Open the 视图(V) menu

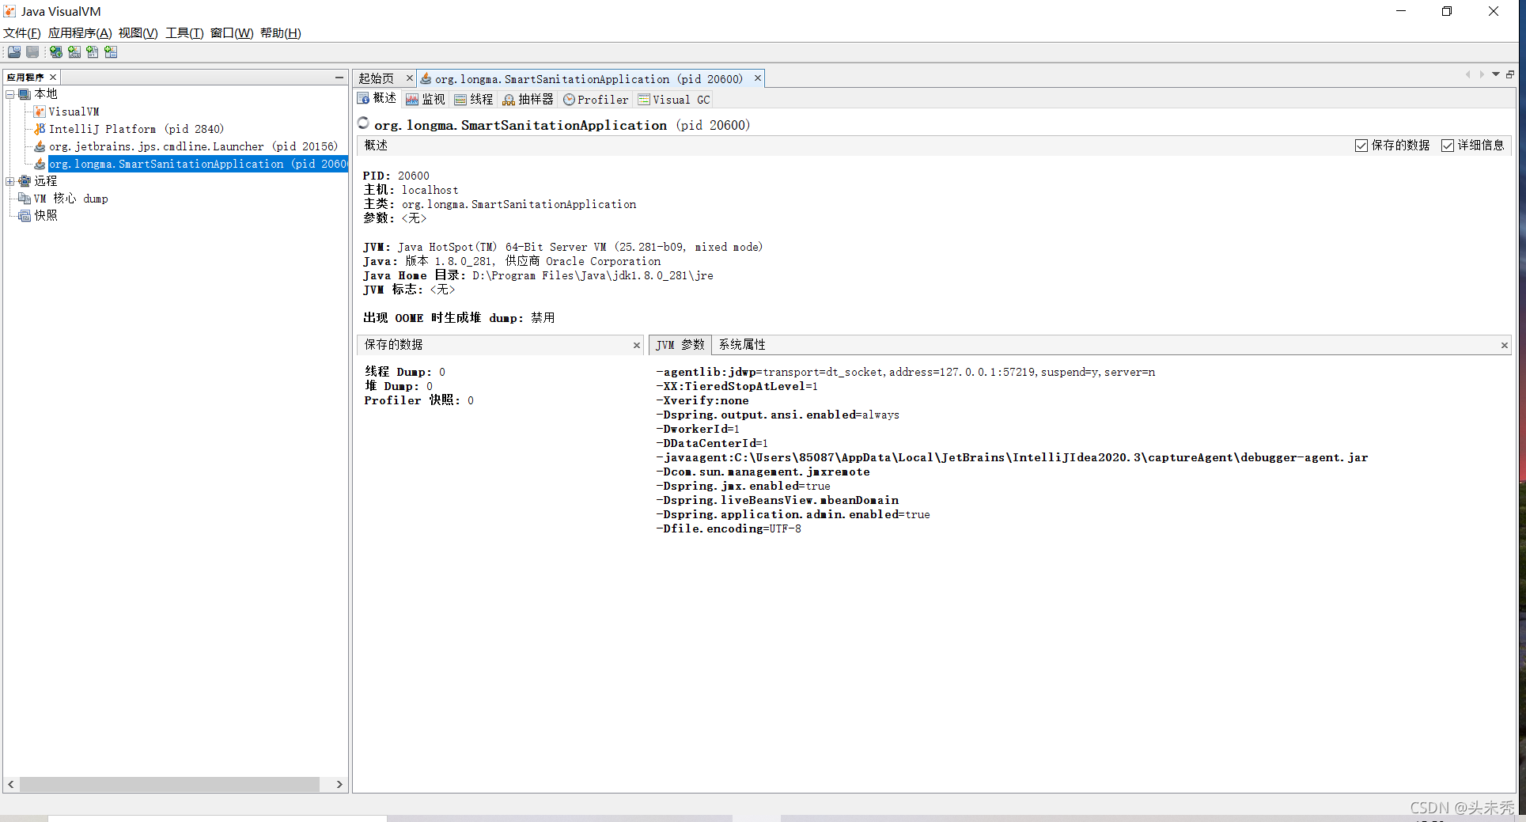[x=138, y=33]
